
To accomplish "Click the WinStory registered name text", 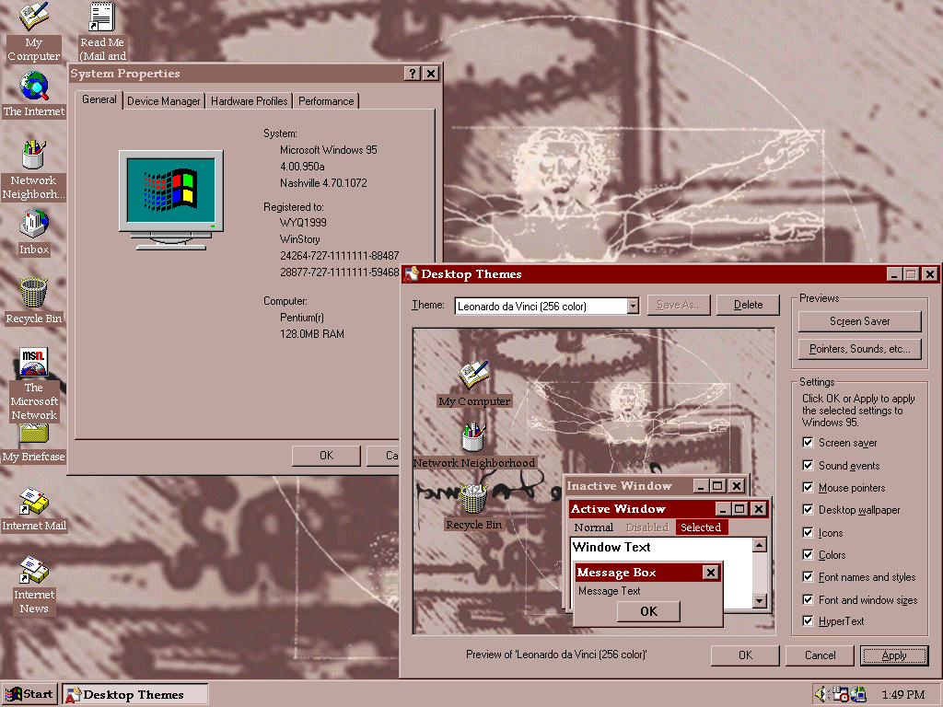I will [x=299, y=238].
